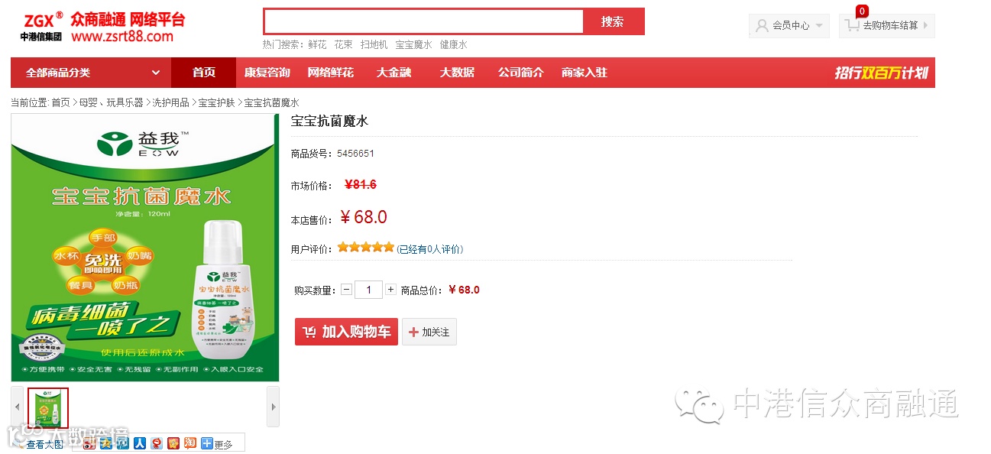Increase purchase quantity with plus button
Screen dimensions: 991x454
pos(390,290)
